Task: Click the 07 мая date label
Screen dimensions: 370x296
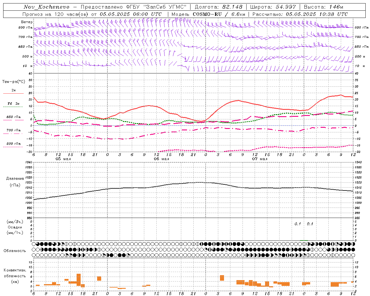Action: (x=260, y=159)
